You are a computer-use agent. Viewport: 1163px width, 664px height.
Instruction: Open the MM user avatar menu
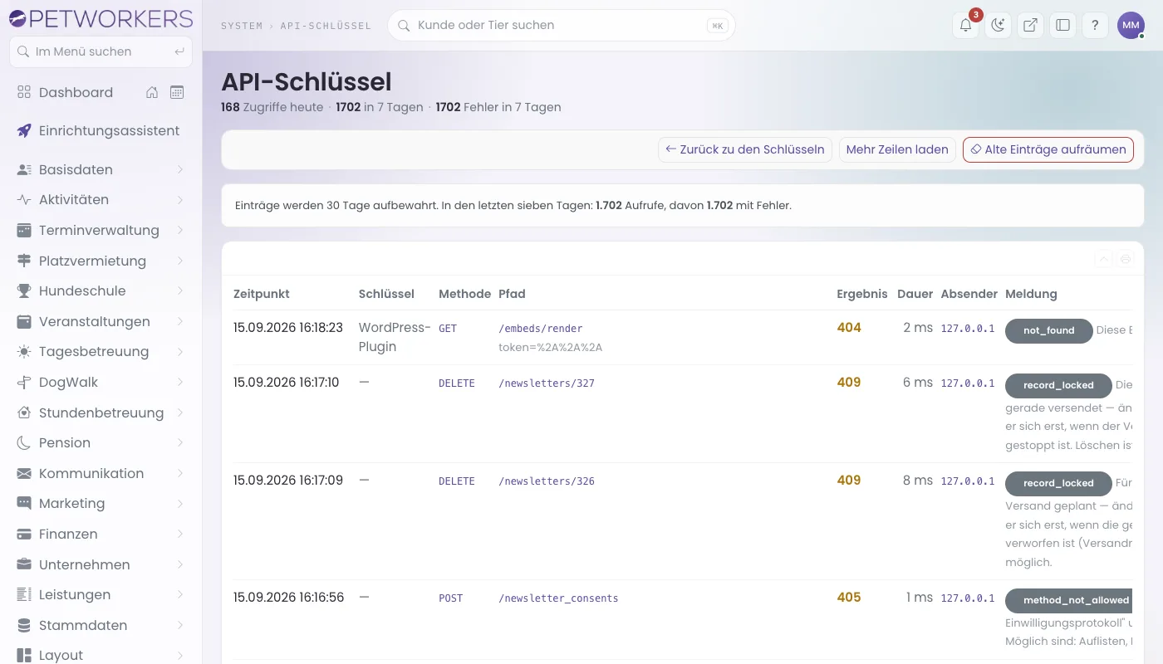click(x=1131, y=25)
